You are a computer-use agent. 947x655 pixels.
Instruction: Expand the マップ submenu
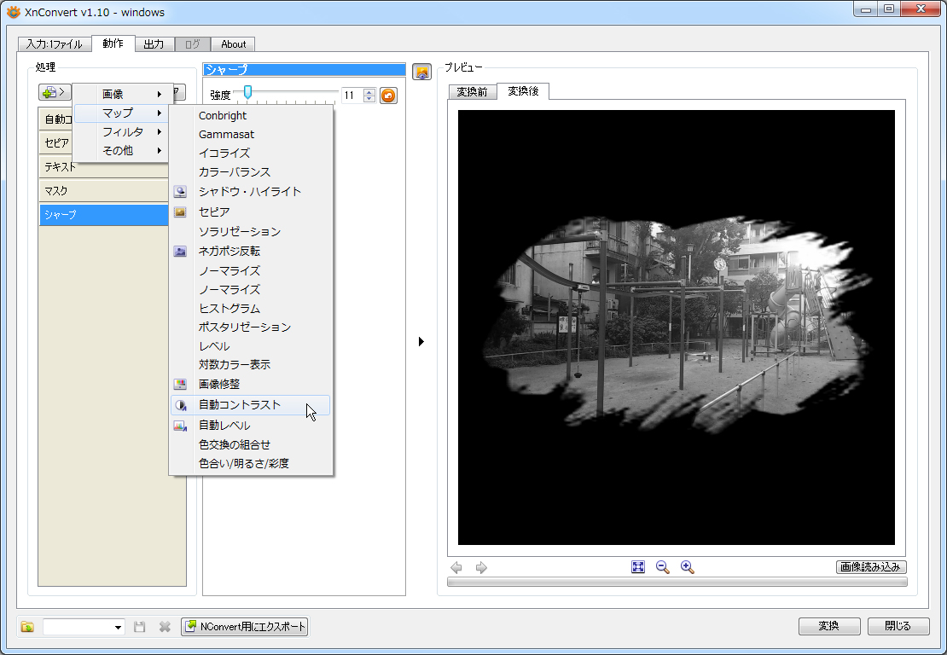(x=123, y=113)
